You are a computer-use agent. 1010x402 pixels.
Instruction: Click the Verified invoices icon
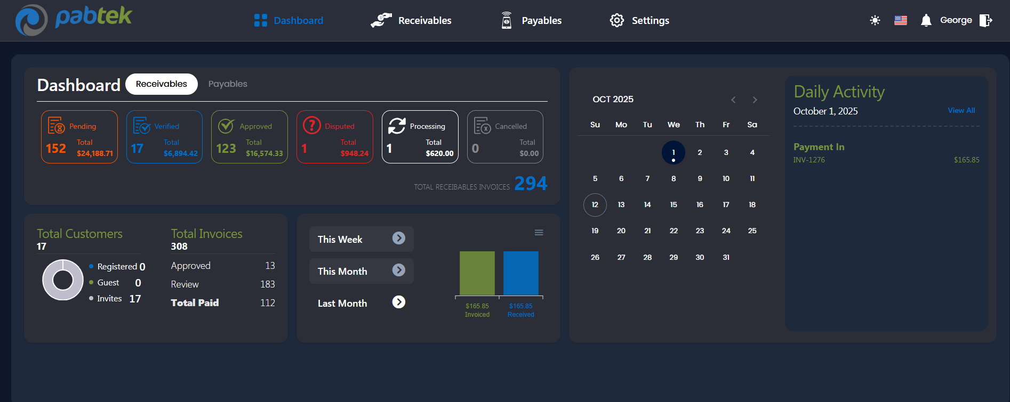(141, 126)
